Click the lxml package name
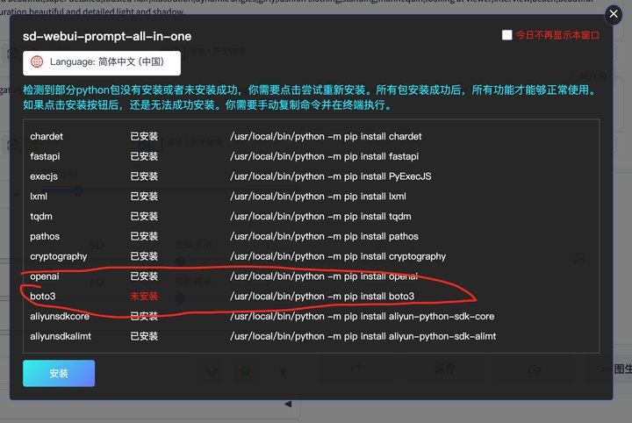The height and width of the screenshot is (423, 632). coord(39,197)
